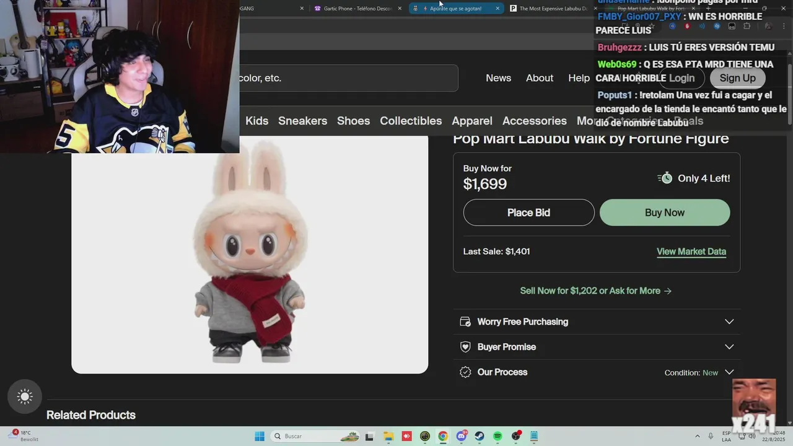This screenshot has width=793, height=446.
Task: Open View Market Data link
Action: [x=691, y=251]
